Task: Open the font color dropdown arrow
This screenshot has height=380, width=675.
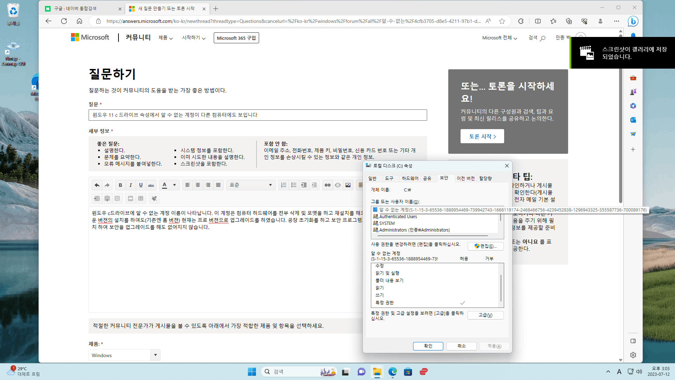Action: point(174,185)
